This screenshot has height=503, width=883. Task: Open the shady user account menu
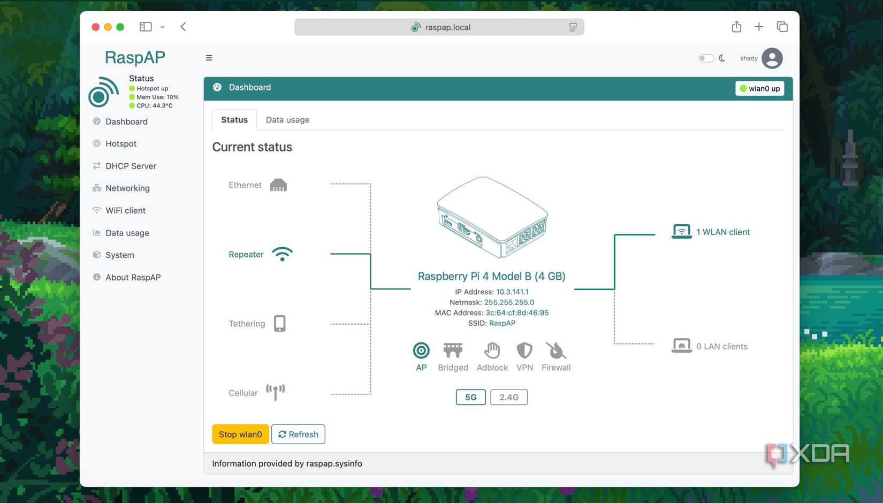[x=771, y=58]
